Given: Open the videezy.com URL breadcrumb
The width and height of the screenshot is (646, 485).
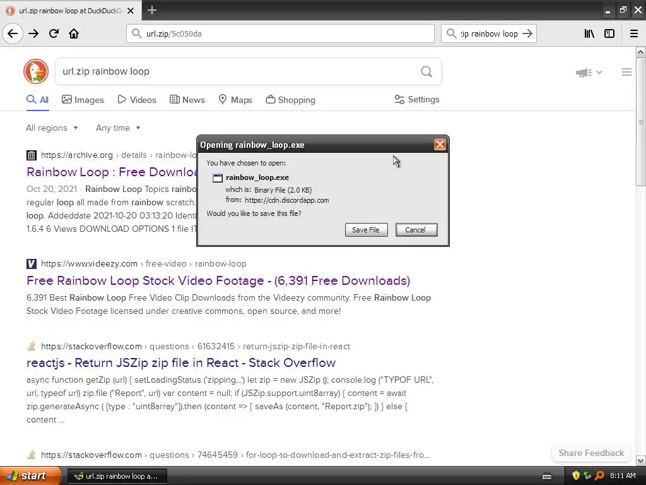Looking at the screenshot, I should click(144, 263).
